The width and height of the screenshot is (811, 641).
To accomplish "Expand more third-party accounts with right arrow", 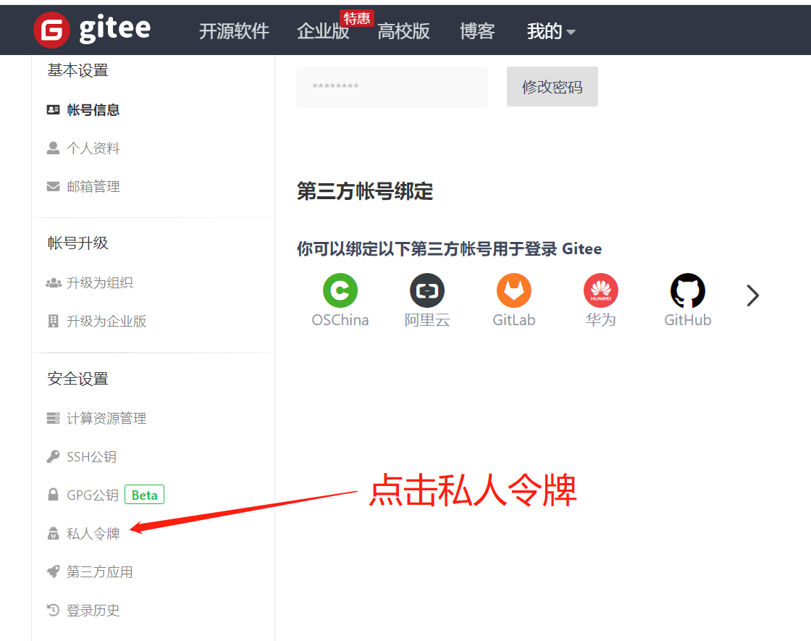I will tap(752, 296).
